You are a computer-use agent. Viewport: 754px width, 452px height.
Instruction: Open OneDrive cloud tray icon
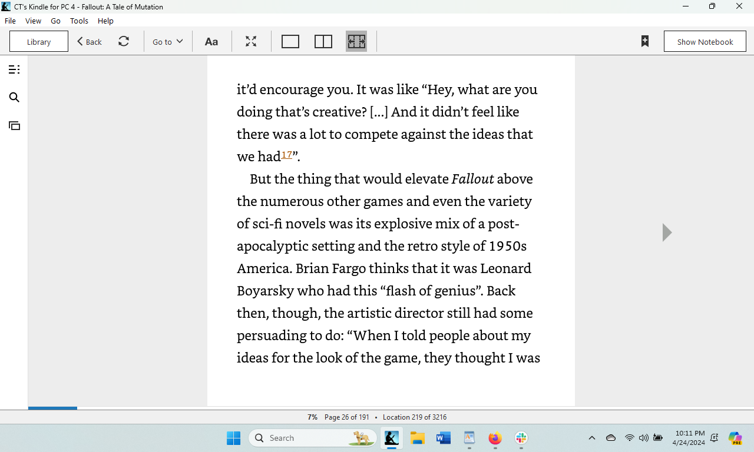(x=611, y=438)
